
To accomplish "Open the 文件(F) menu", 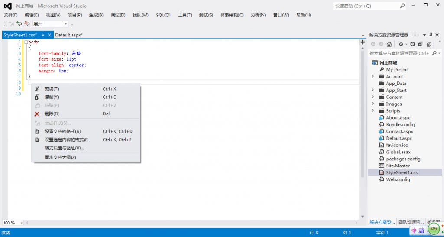I will click(11, 15).
